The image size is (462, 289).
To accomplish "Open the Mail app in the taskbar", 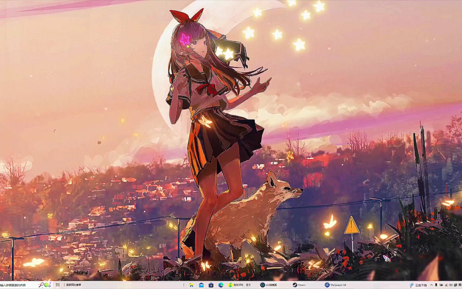I will coord(201,285).
